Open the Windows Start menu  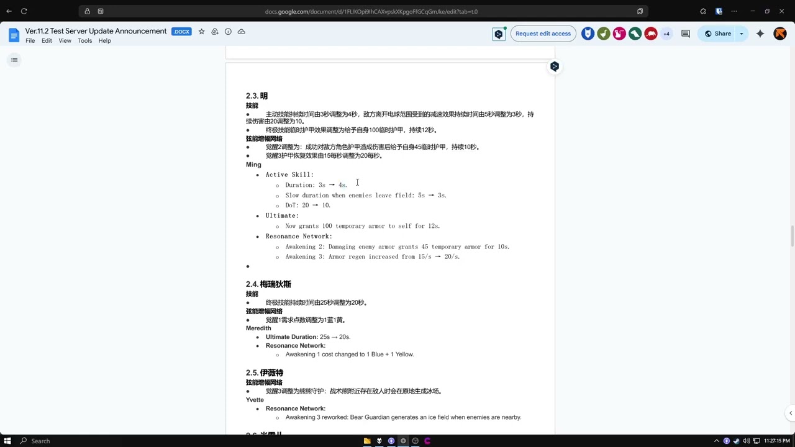tap(7, 441)
